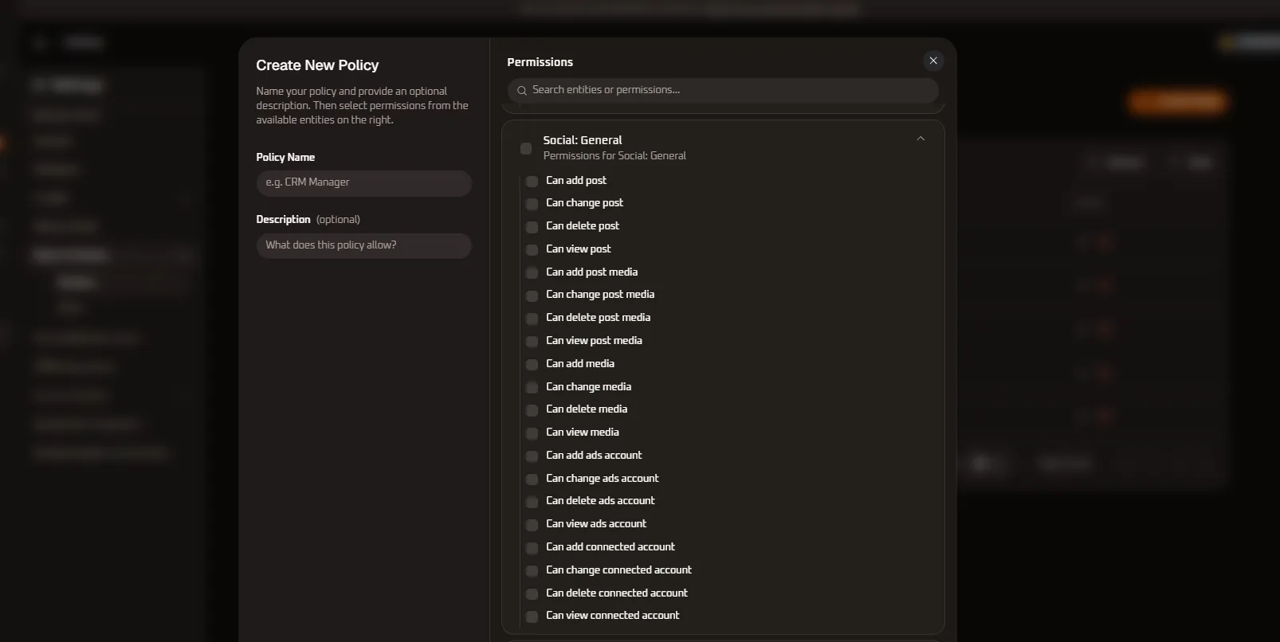The image size is (1280, 642).
Task: Tick Can delete connected account checkbox
Action: (532, 594)
